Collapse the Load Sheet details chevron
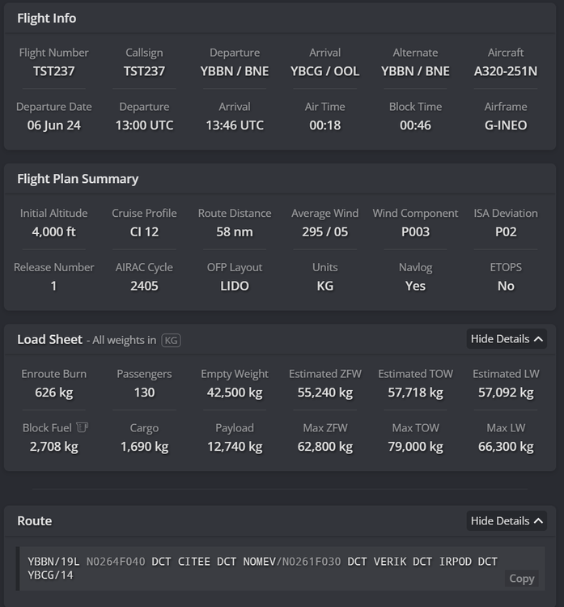This screenshot has width=564, height=607. [x=538, y=339]
